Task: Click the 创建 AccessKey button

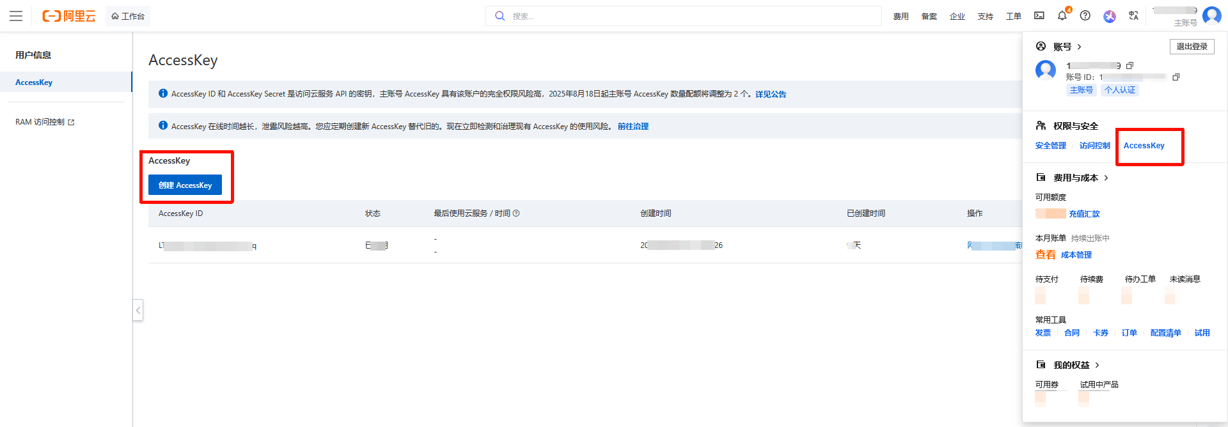Action: point(185,185)
